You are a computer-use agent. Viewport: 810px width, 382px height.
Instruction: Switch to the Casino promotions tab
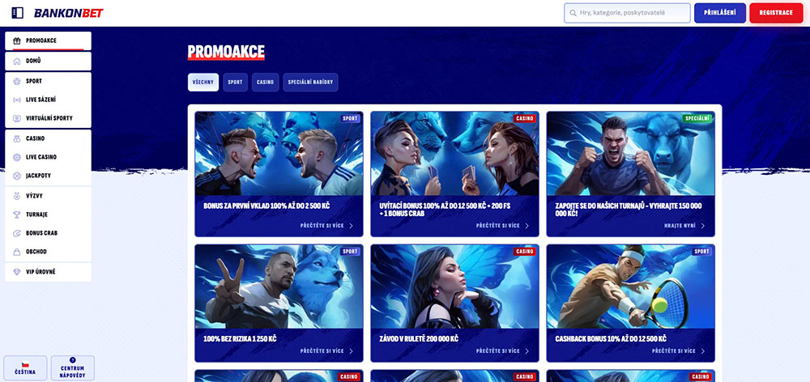point(264,83)
